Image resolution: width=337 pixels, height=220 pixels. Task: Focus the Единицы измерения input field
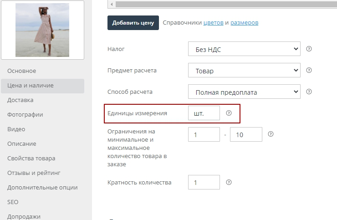pyautogui.click(x=204, y=113)
